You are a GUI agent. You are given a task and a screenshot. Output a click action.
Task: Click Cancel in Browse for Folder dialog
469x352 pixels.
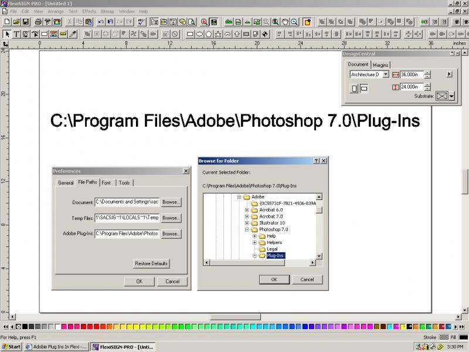(x=307, y=280)
